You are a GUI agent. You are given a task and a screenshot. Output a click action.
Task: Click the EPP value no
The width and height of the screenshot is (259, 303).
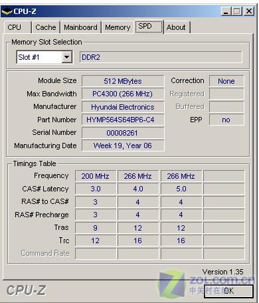tap(226, 120)
